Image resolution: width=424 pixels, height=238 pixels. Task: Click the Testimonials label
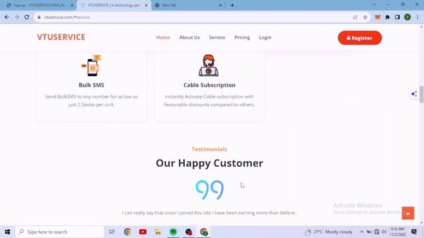click(209, 149)
